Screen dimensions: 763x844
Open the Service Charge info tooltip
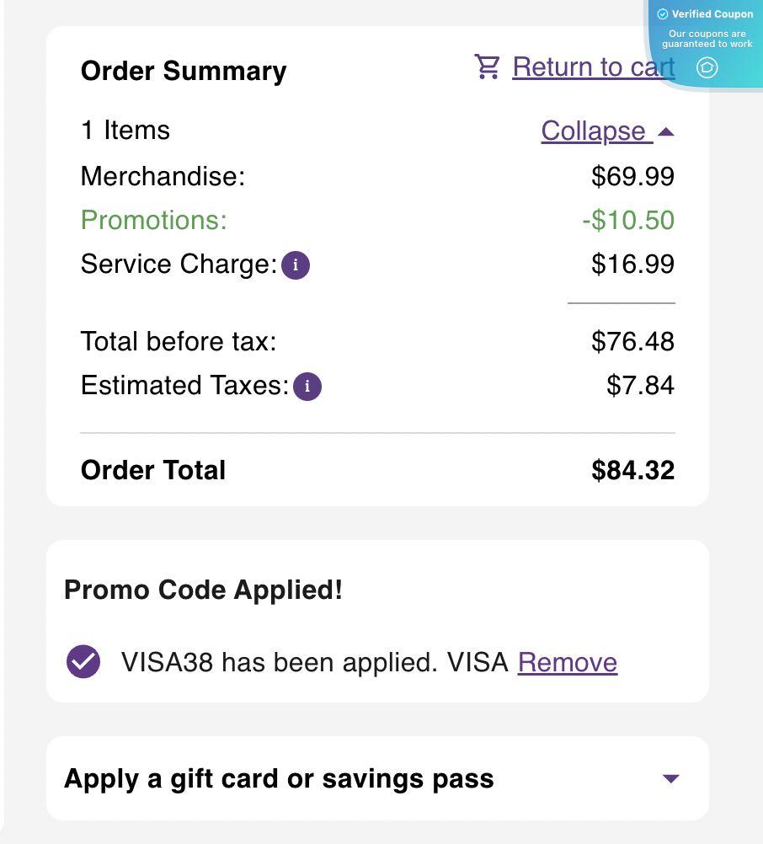coord(295,264)
